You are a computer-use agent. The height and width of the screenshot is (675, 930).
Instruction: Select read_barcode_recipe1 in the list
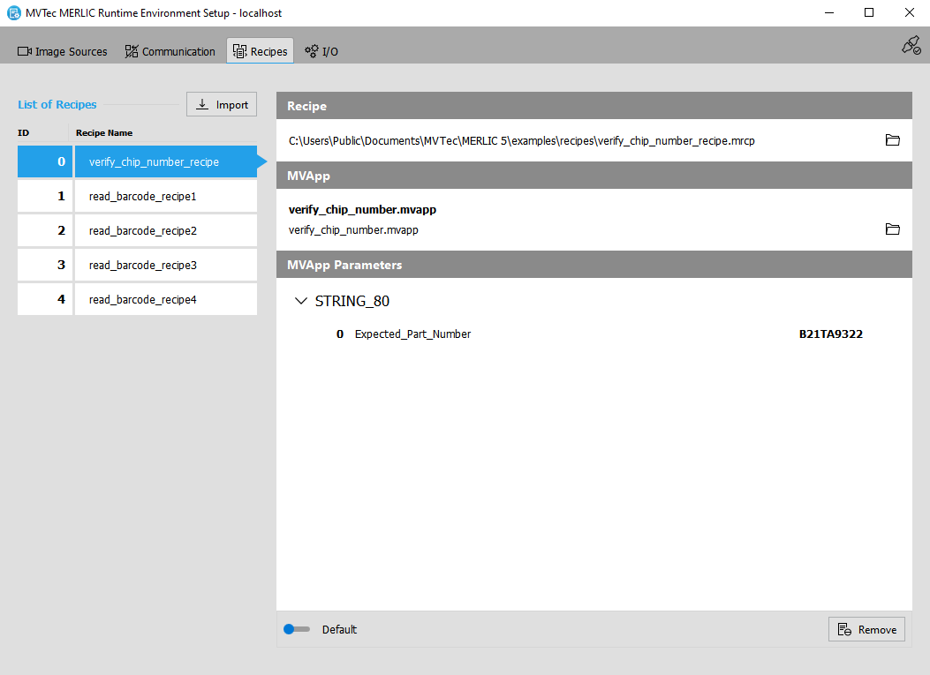point(142,197)
